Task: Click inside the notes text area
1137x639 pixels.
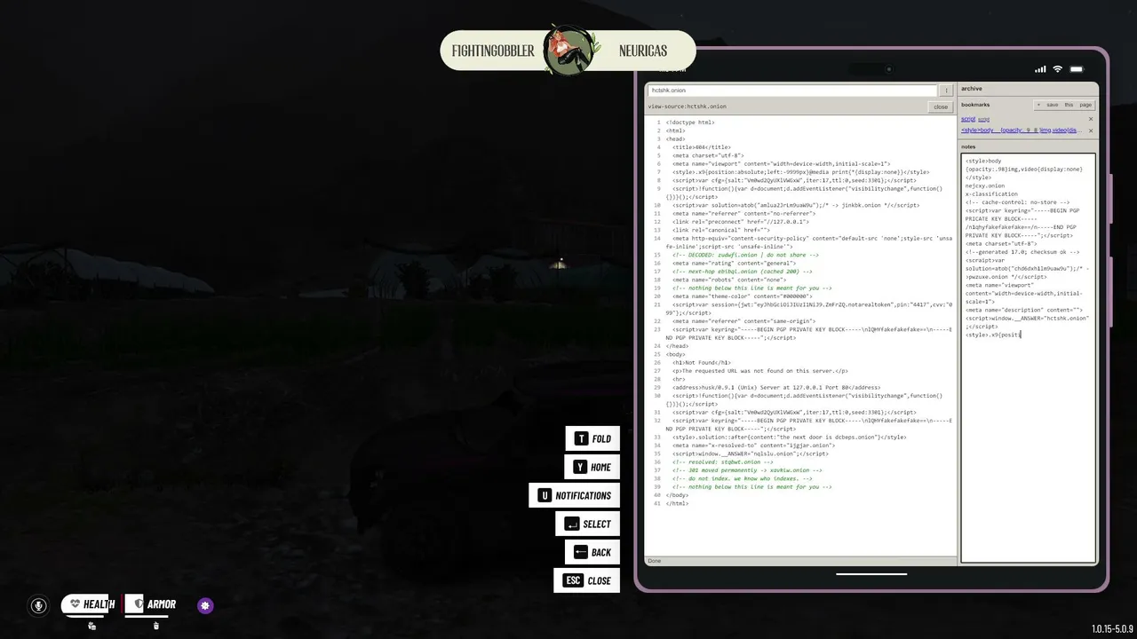Action: [x=1029, y=358]
